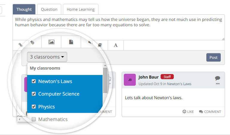Image resolution: width=230 pixels, height=135 pixels.
Task: Click the dropdown list scroll-up arrow
Action: (x=105, y=65)
